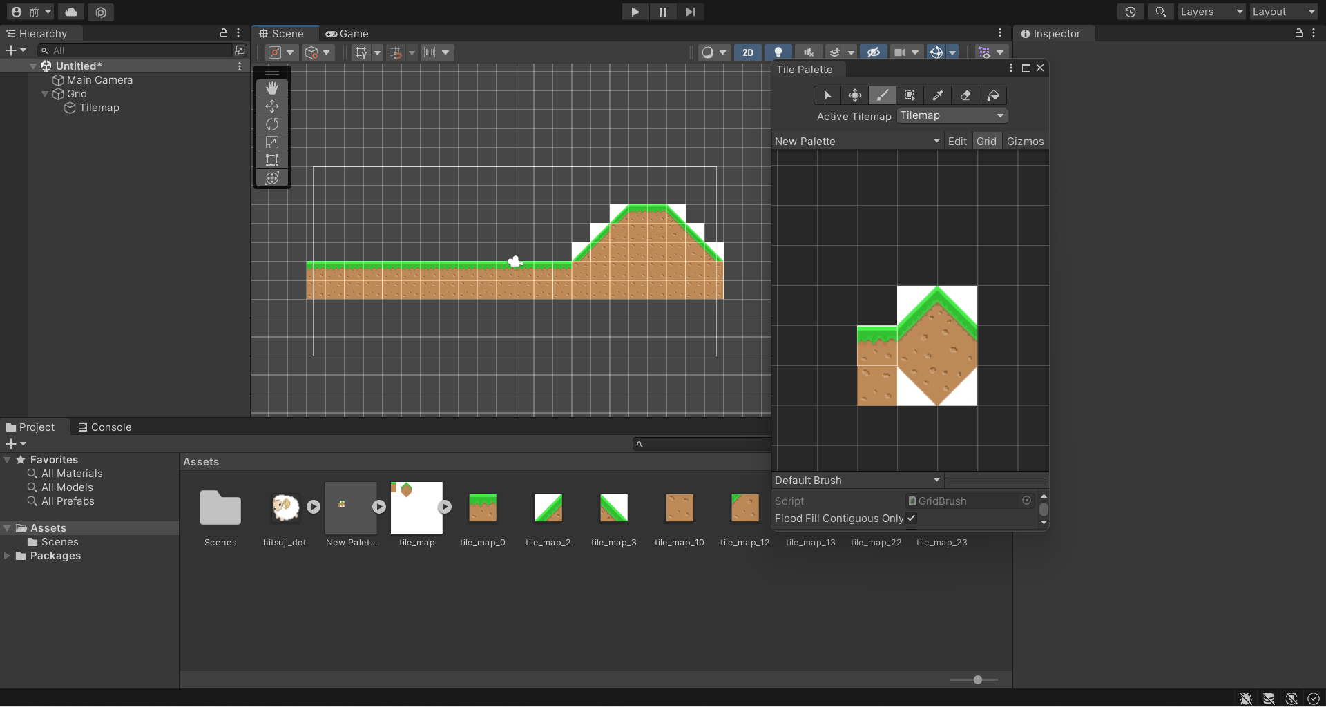Viewport: 1326px width, 707px height.
Task: Select the Eraser tool in Tile Palette
Action: (965, 95)
